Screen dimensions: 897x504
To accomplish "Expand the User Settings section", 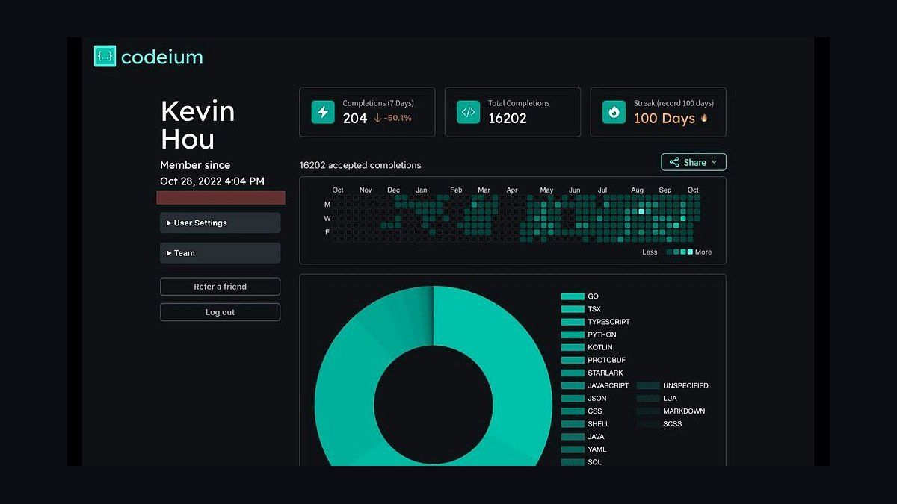I will click(x=220, y=223).
